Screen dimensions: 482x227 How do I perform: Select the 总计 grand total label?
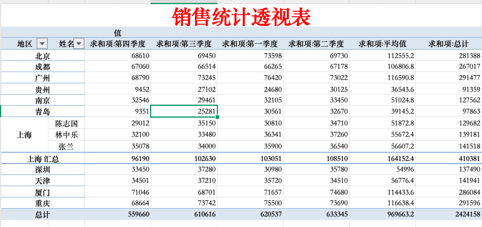point(43,215)
